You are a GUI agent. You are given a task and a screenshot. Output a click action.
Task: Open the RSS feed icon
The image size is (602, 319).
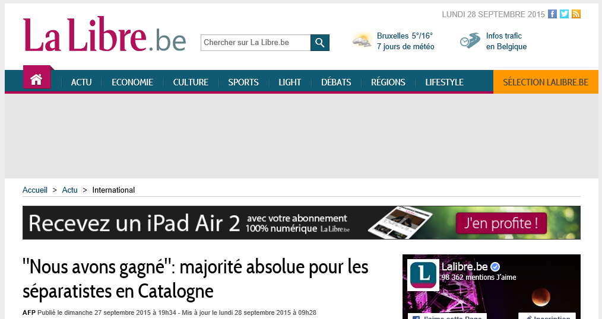(x=576, y=14)
